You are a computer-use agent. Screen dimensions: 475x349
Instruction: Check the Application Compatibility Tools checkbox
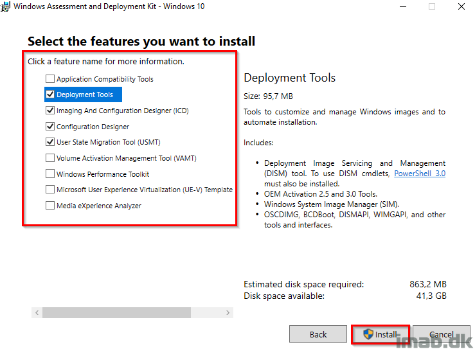pyautogui.click(x=50, y=79)
